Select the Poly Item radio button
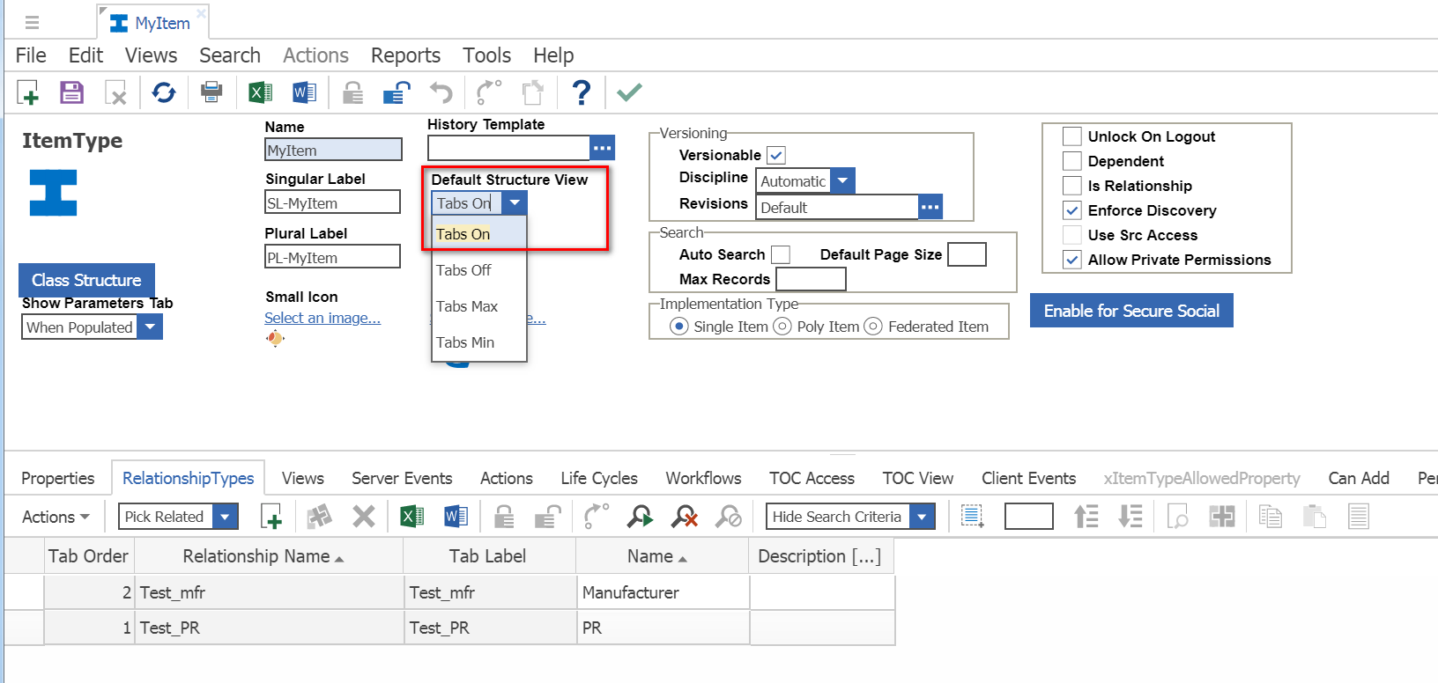 [782, 327]
